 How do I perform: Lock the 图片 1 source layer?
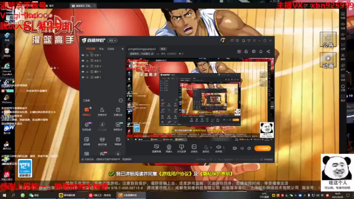[x=87, y=72]
